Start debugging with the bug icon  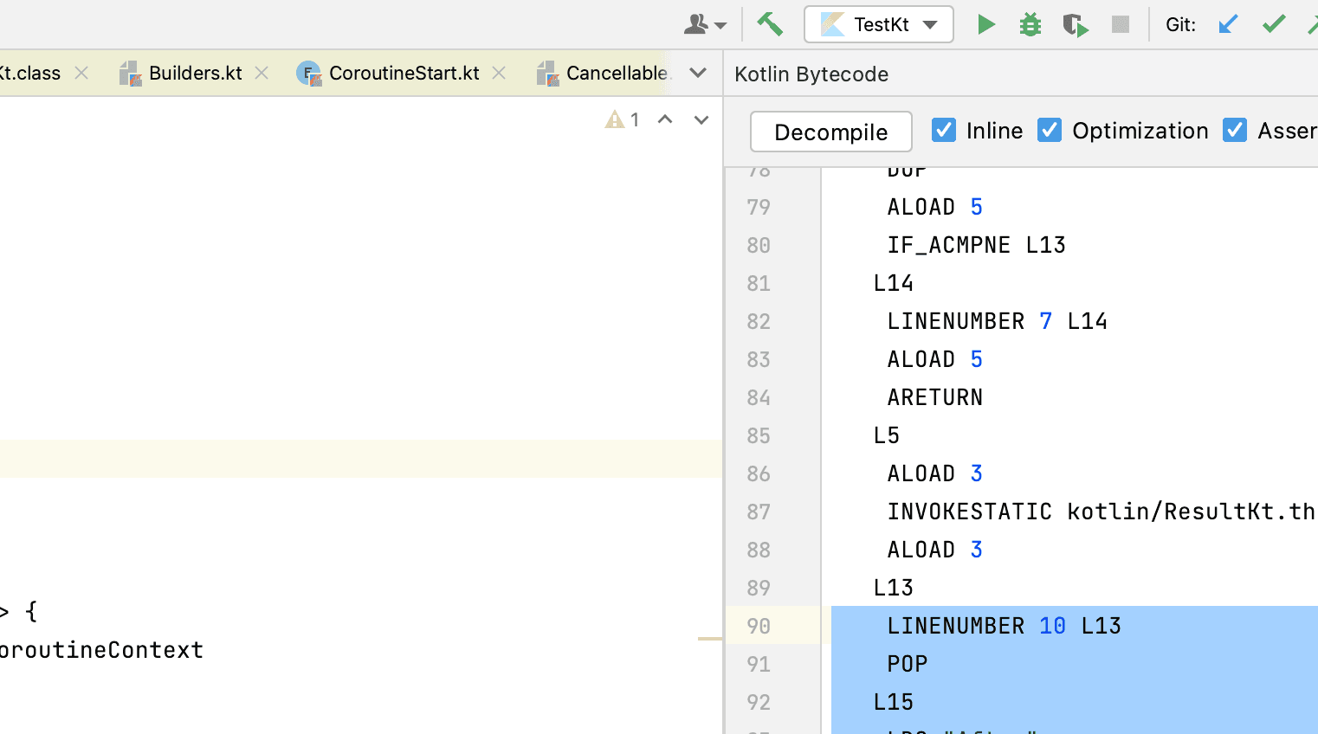1030,24
